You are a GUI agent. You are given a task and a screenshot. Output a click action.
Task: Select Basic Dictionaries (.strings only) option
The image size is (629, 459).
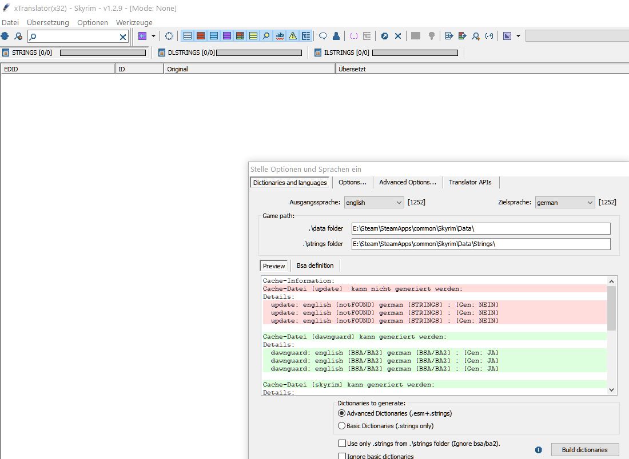tap(342, 426)
